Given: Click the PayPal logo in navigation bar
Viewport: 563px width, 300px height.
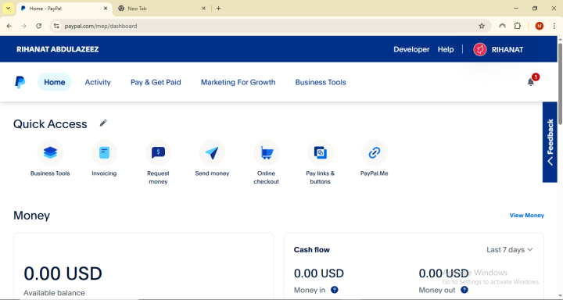Looking at the screenshot, I should coord(20,82).
